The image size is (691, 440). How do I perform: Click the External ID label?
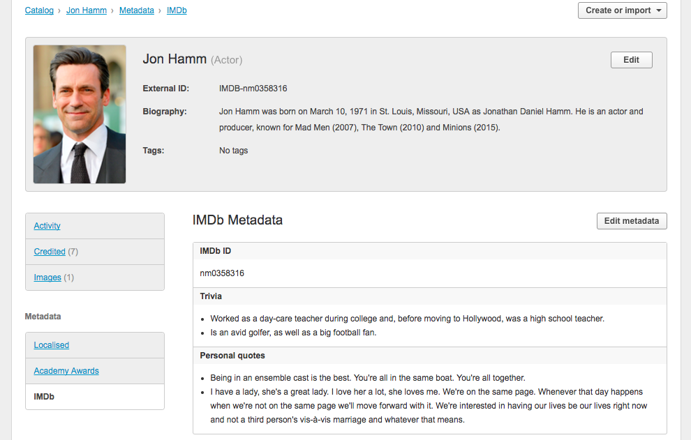pyautogui.click(x=165, y=89)
